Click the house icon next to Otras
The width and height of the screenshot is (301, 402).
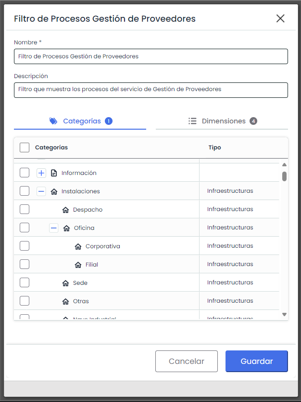pos(66,301)
